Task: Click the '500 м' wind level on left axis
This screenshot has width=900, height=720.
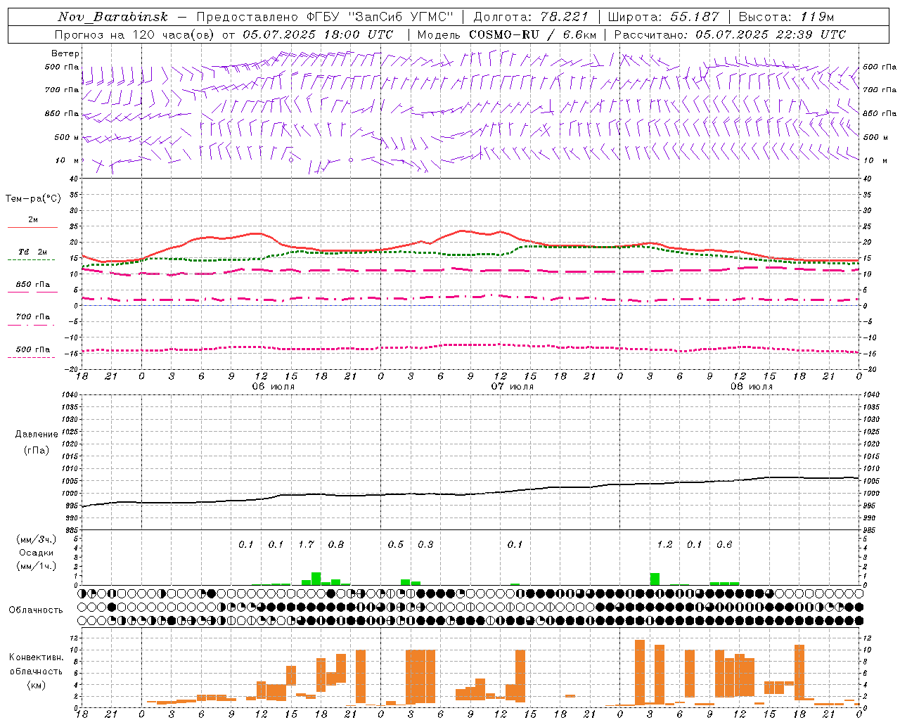Action: click(x=67, y=137)
